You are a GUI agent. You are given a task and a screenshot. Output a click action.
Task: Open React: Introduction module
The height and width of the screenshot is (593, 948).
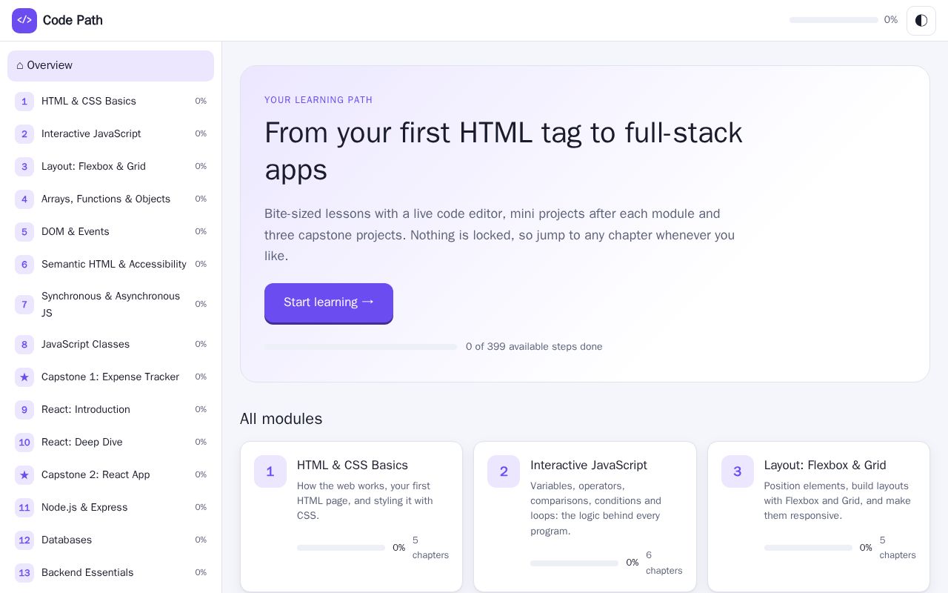pyautogui.click(x=110, y=410)
